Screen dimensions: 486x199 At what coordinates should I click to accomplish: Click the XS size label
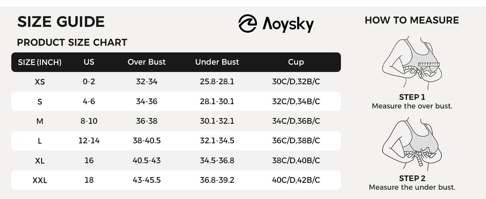pos(40,82)
